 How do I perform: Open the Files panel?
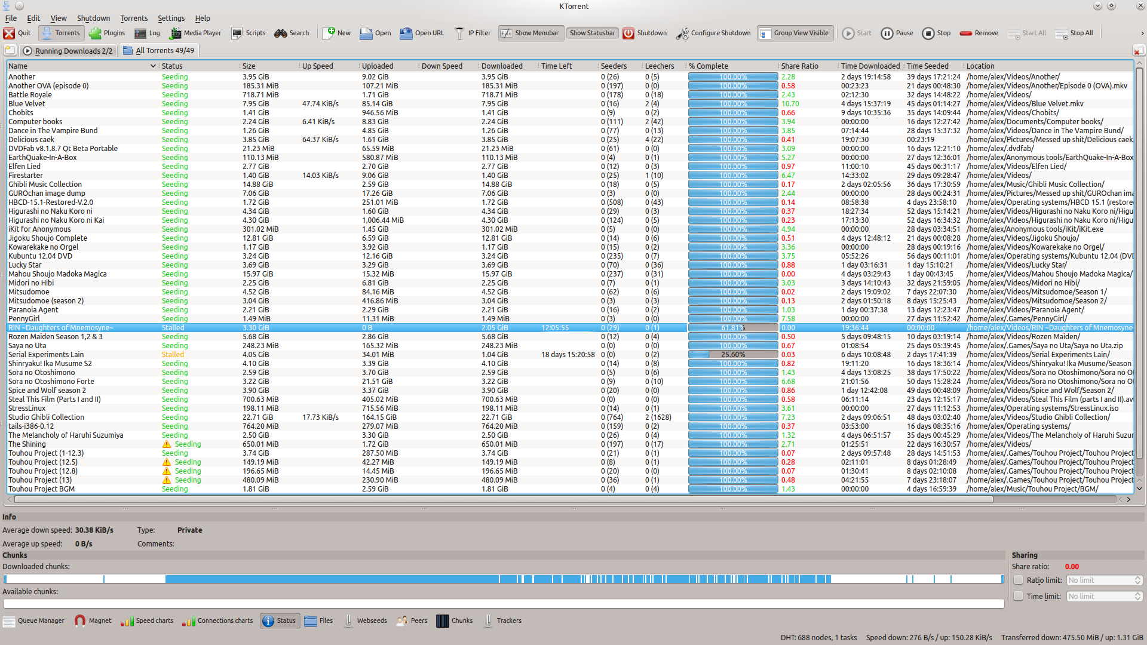tap(318, 621)
